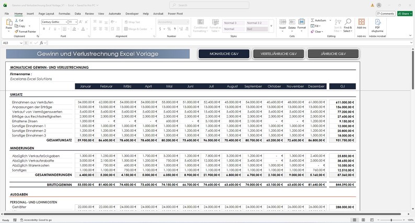This screenshot has width=415, height=223.
Task: Click the AutoSum sigma icon
Action: point(313,20)
